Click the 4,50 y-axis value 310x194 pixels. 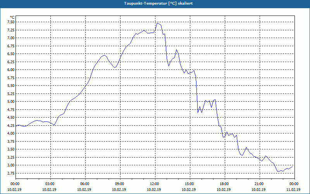pos(11,118)
